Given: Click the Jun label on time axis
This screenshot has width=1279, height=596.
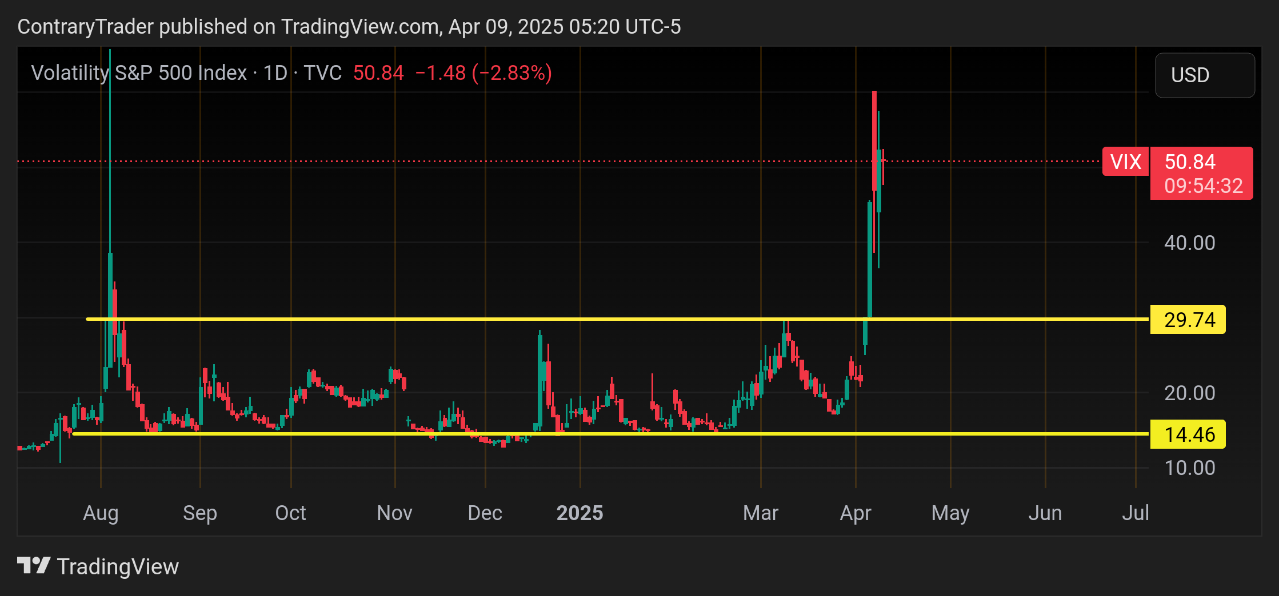Looking at the screenshot, I should (1045, 513).
